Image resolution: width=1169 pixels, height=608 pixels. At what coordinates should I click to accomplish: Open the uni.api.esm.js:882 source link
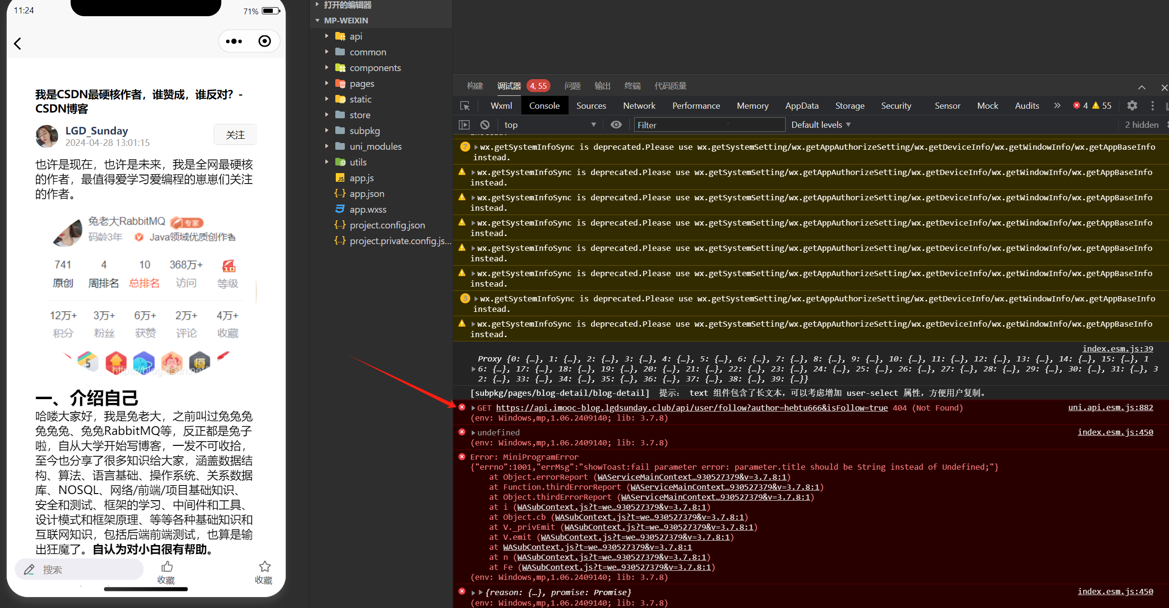click(1110, 407)
